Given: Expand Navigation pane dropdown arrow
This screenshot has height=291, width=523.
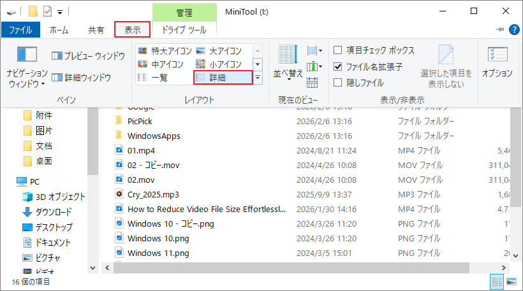Looking at the screenshot, I should point(43,84).
